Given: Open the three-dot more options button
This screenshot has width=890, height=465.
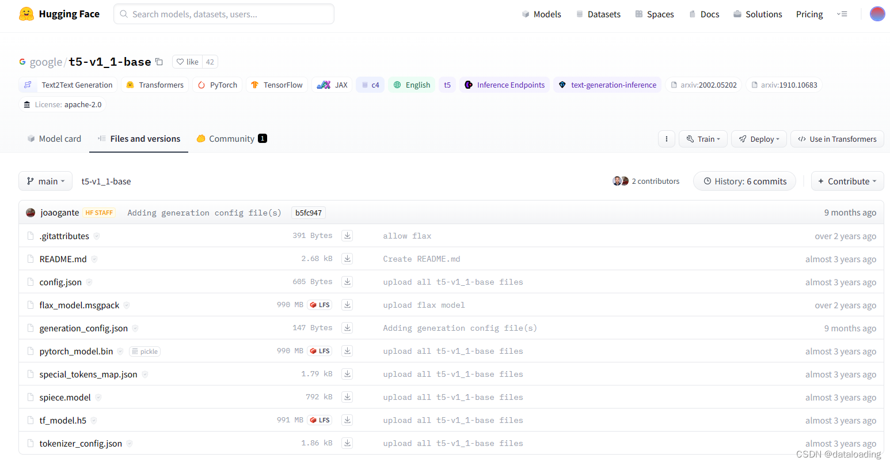Looking at the screenshot, I should coord(666,139).
